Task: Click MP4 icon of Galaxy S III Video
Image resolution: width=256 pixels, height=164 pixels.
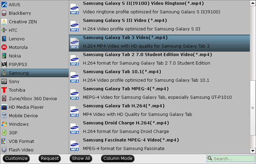Action: coord(74,26)
